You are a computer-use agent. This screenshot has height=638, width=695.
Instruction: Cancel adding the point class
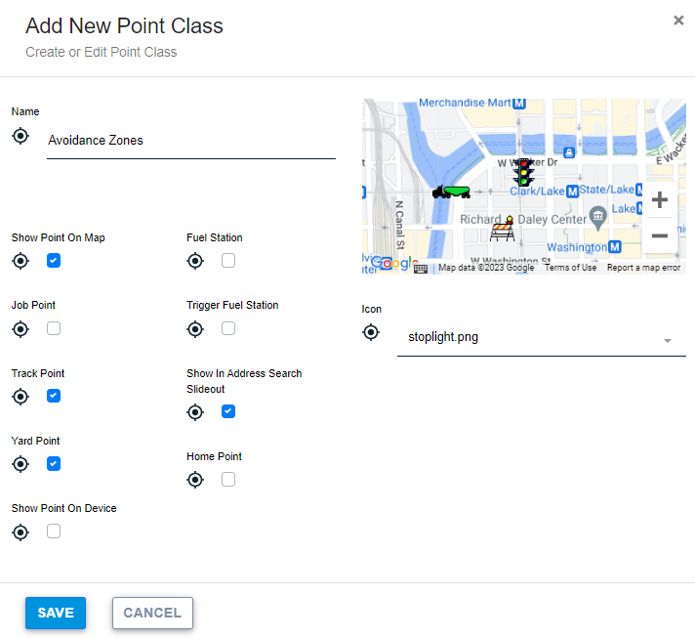coord(152,613)
